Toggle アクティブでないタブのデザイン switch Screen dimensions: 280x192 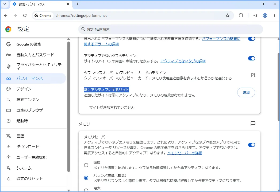pos(251,58)
